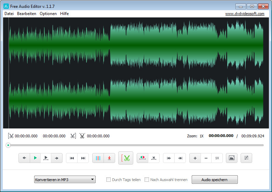
Task: Enable 'Durch Tags teilen' checkbox
Action: (108, 180)
